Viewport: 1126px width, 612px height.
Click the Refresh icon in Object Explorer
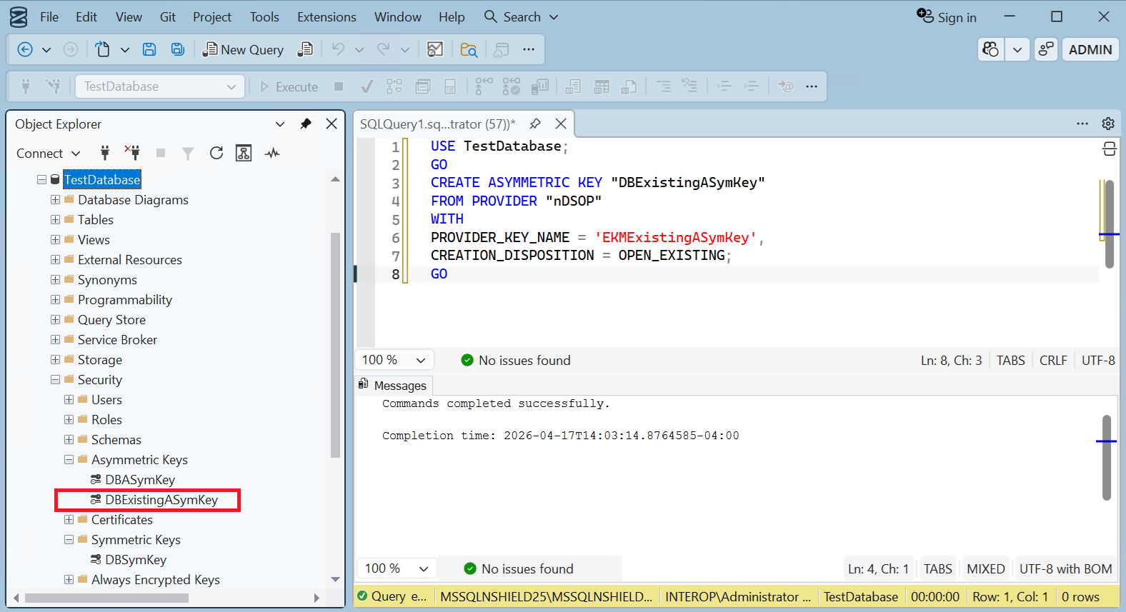click(216, 153)
